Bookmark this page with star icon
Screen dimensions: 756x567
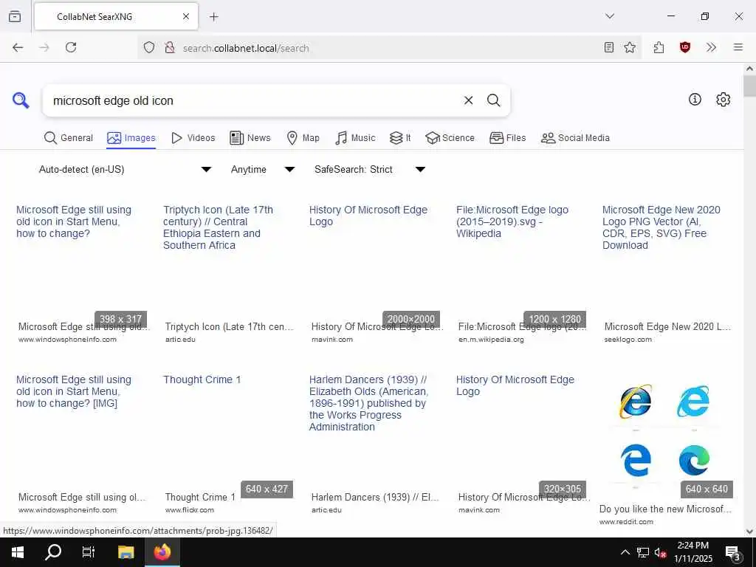tap(630, 47)
